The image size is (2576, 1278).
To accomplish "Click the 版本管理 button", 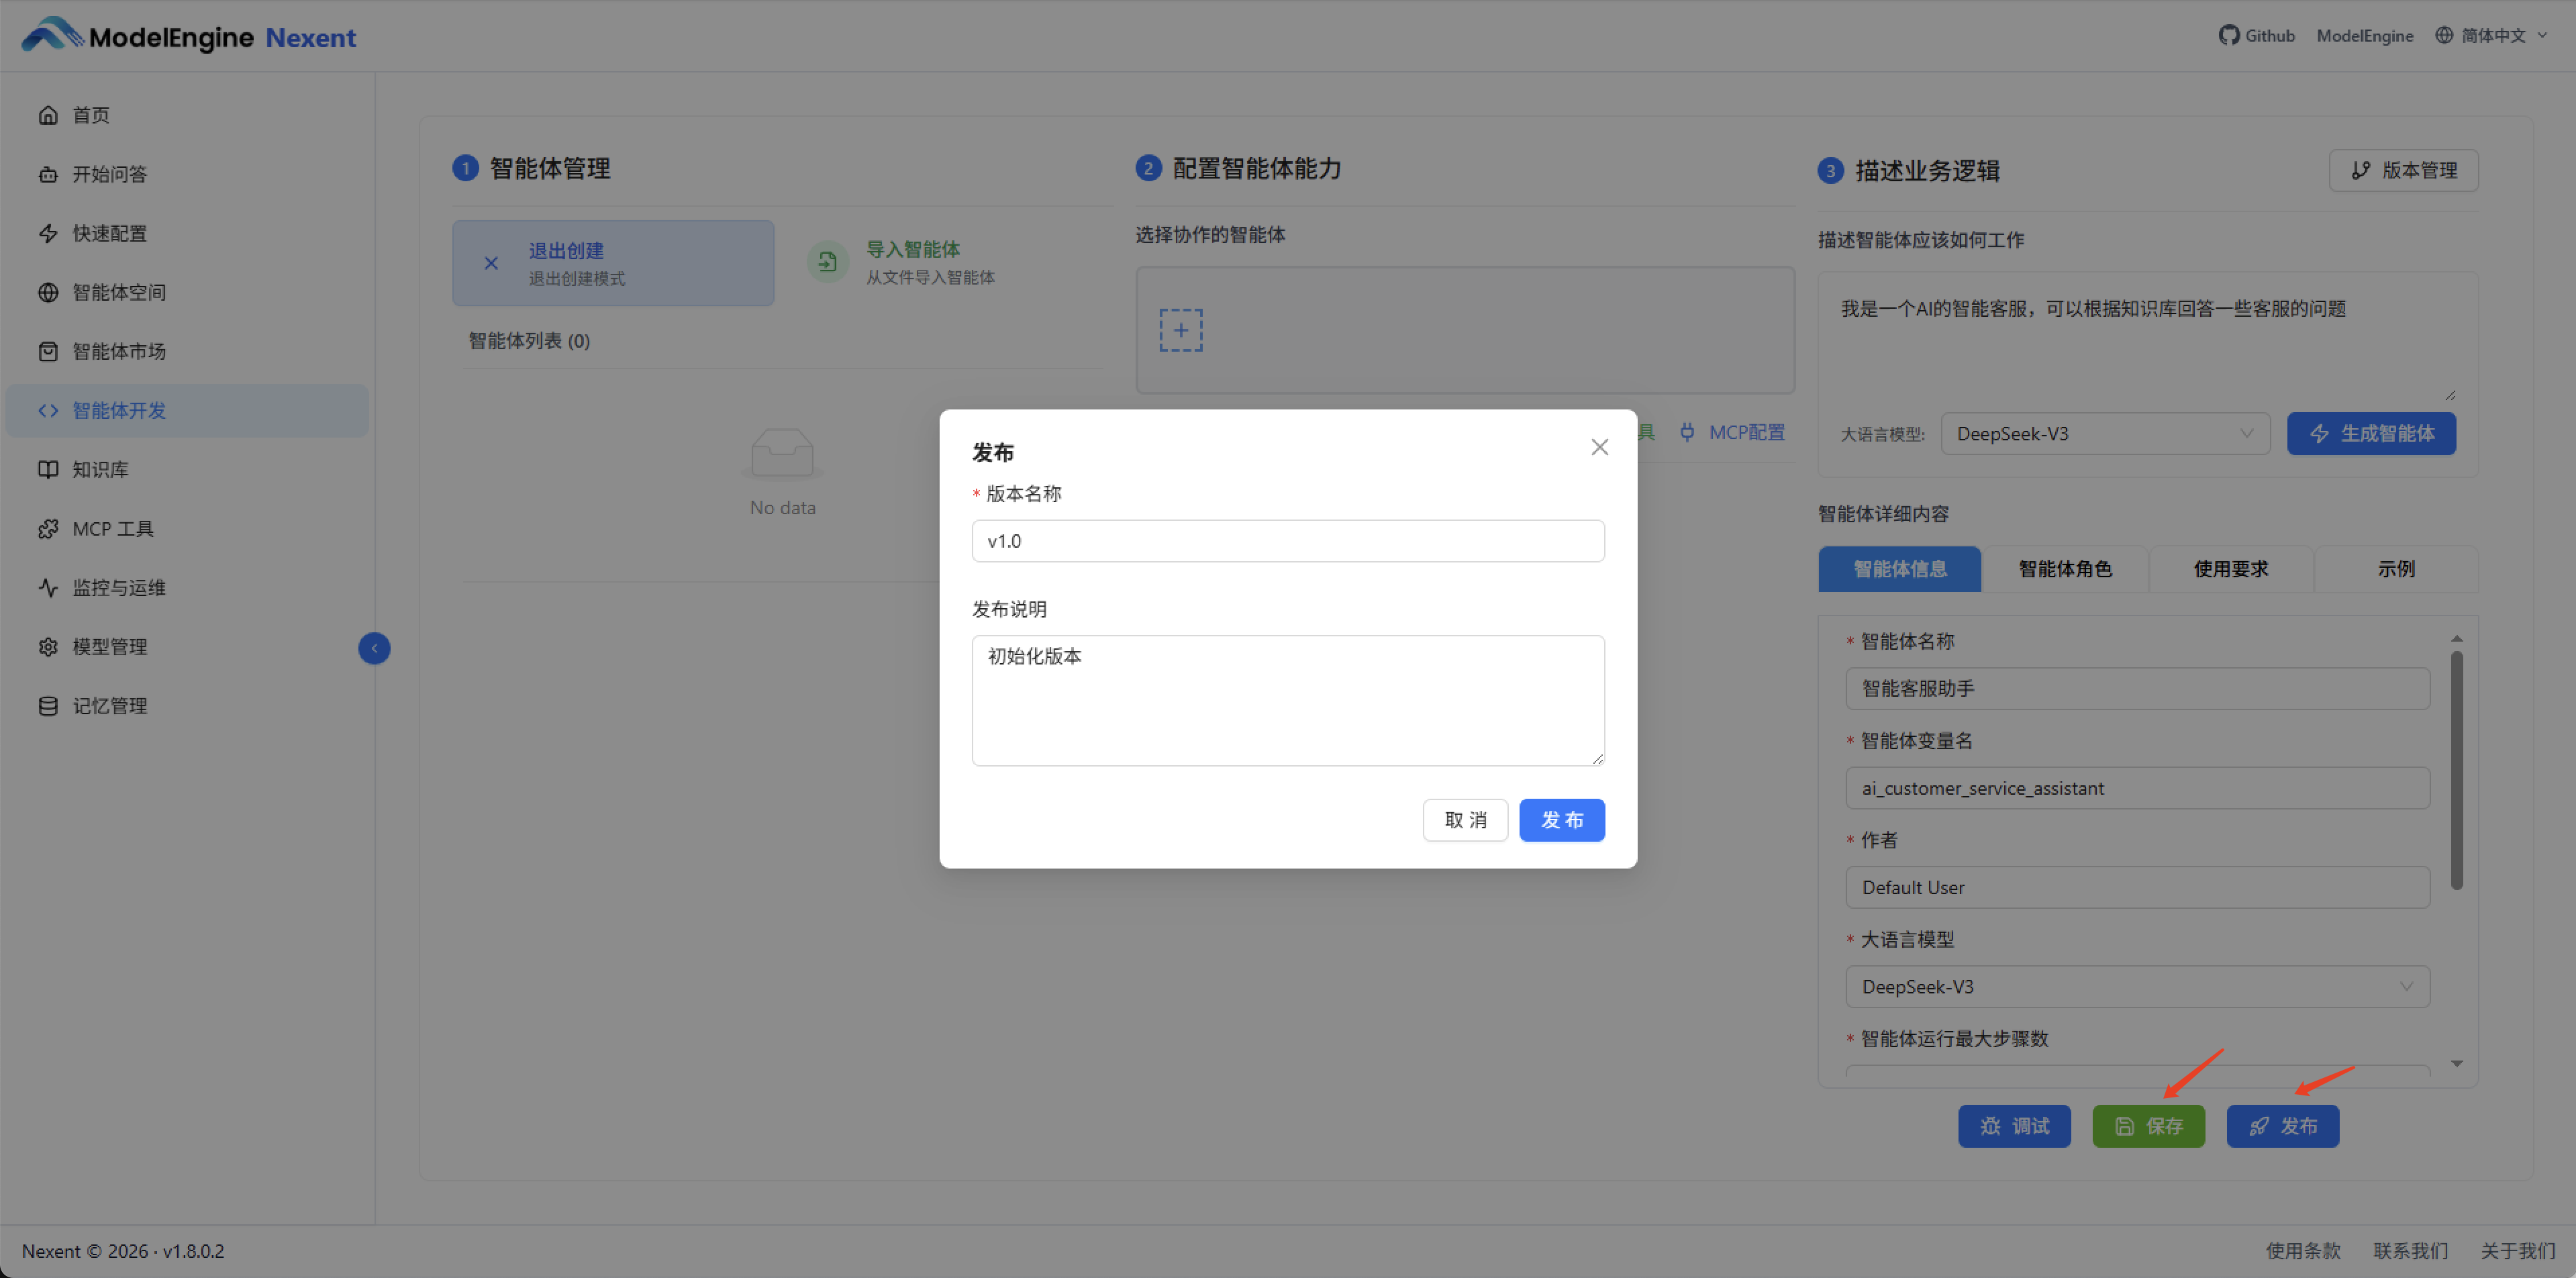I will [2403, 170].
